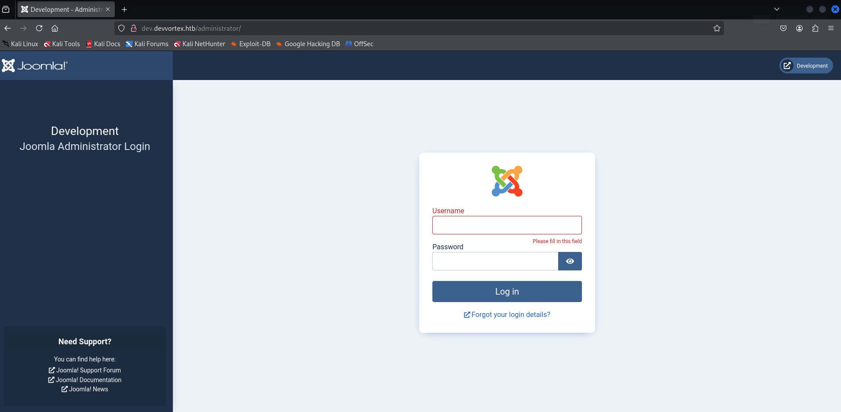
Task: Expand the list all tabs chevron
Action: [x=777, y=9]
